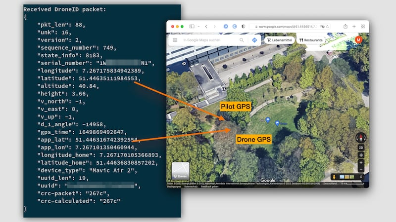The width and height of the screenshot is (396, 222).
Task: Open the Ebenen layers thumbnail
Action: point(180,171)
